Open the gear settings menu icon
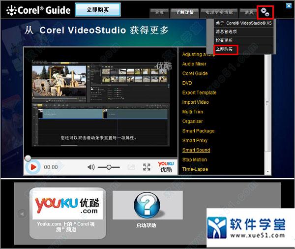Viewport: 295px width, 249px height. coord(265,11)
